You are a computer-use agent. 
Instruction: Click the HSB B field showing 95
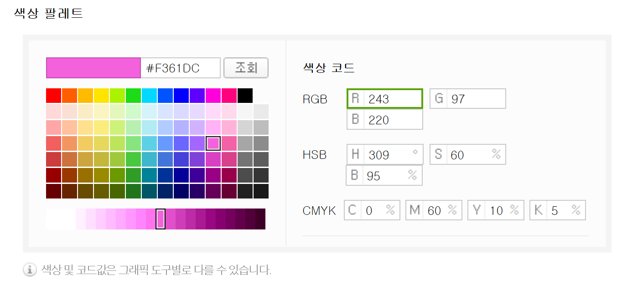click(x=385, y=175)
